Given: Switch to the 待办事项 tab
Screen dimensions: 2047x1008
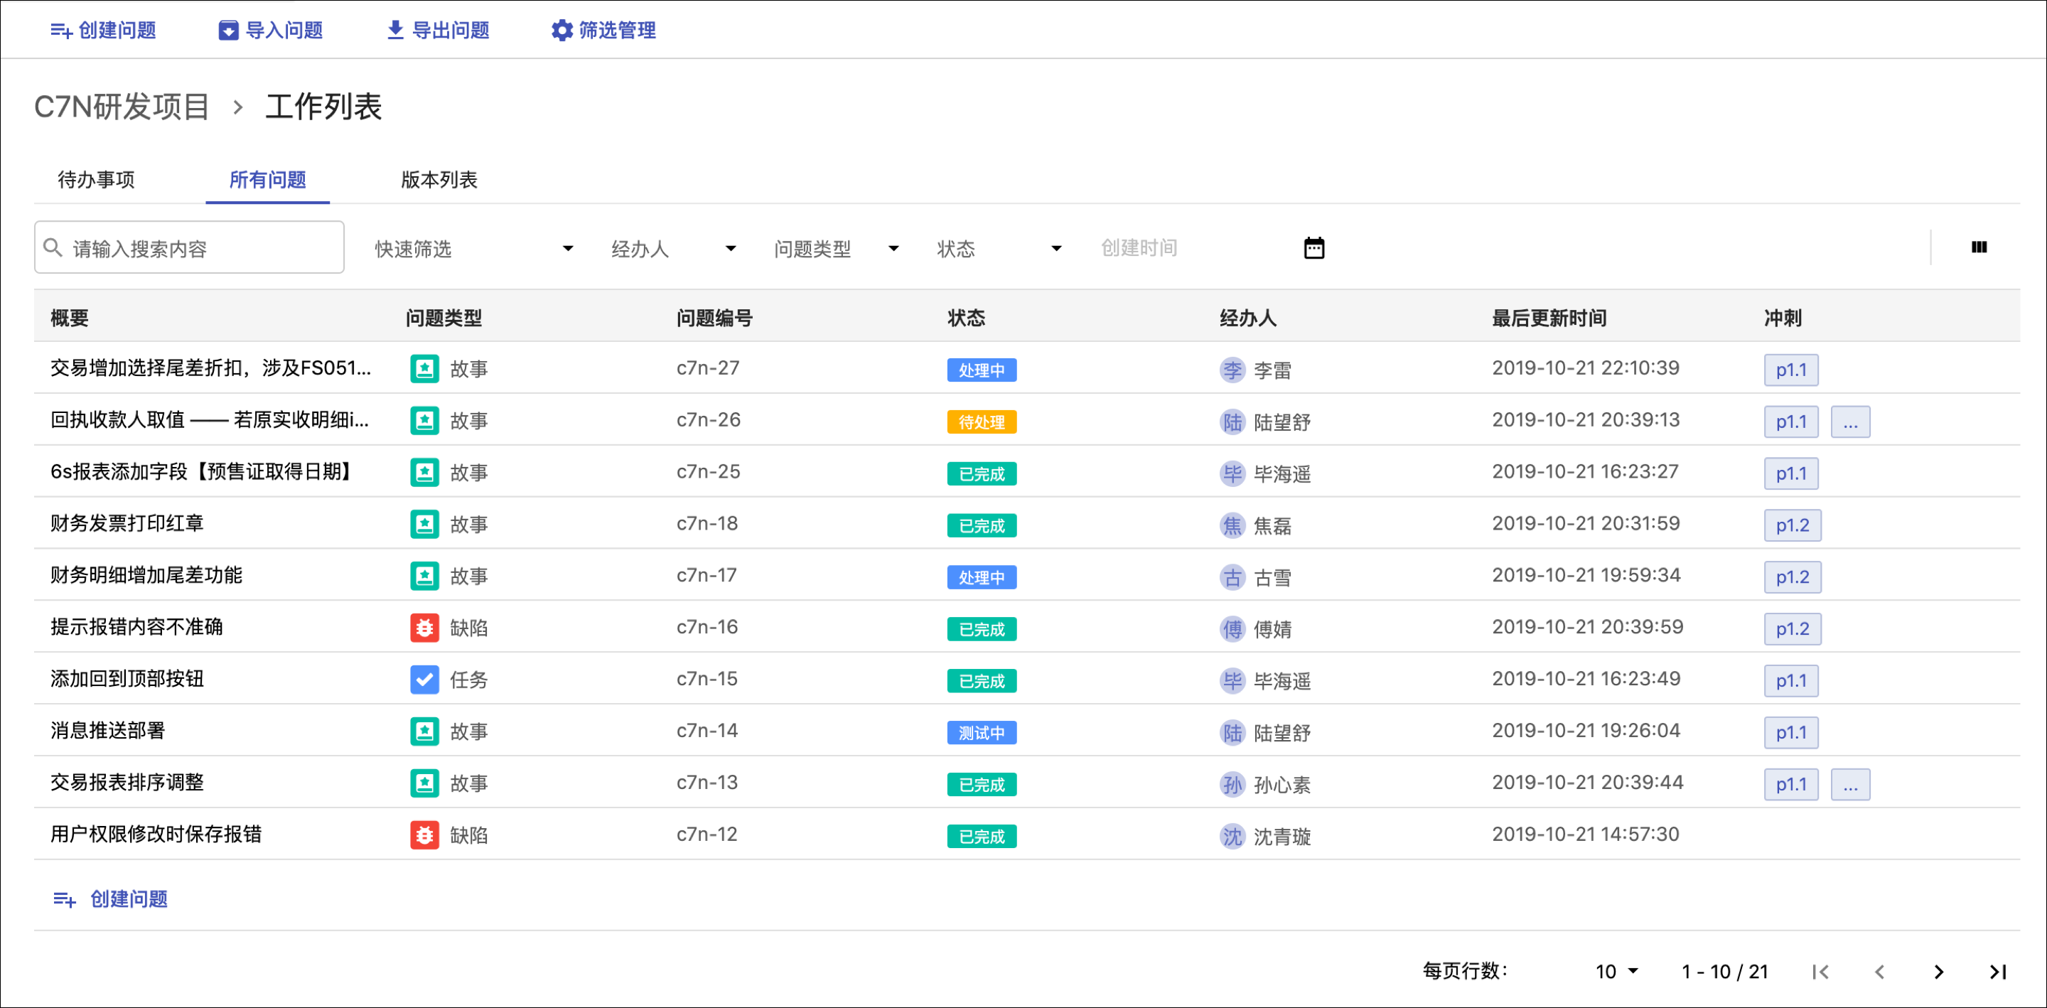Looking at the screenshot, I should (x=96, y=180).
